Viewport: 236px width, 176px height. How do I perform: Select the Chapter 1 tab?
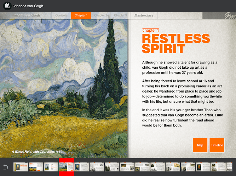(81, 15)
